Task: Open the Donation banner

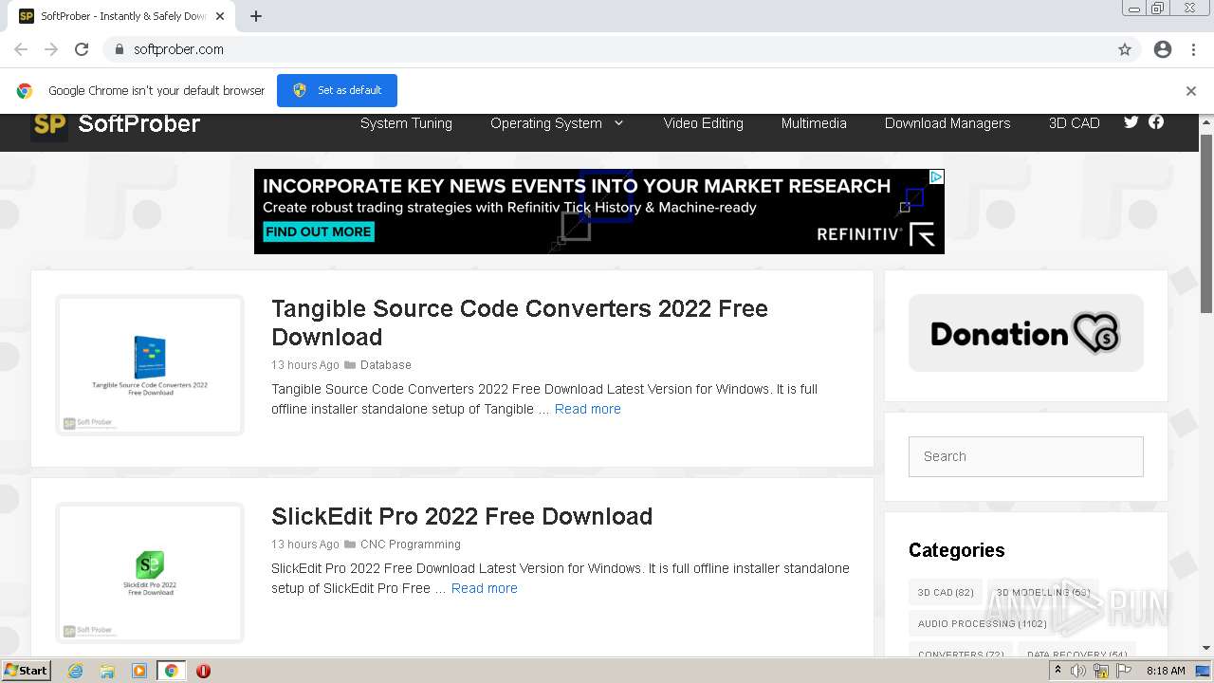Action: (1026, 333)
